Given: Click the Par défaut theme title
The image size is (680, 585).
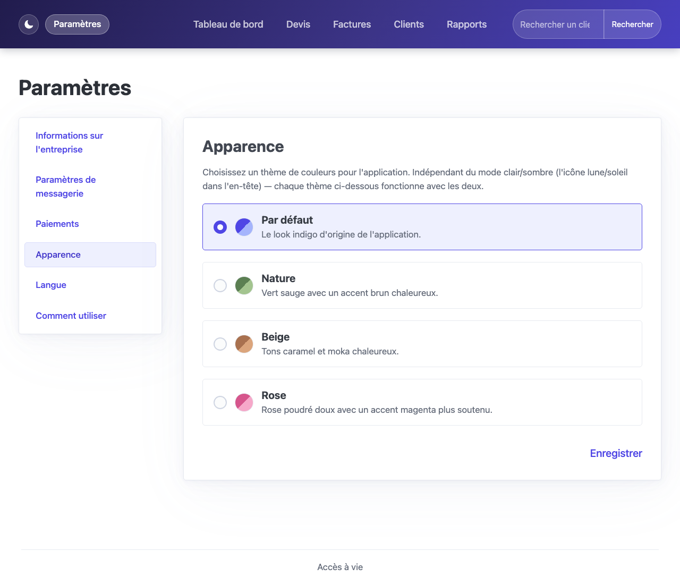Looking at the screenshot, I should 287,220.
